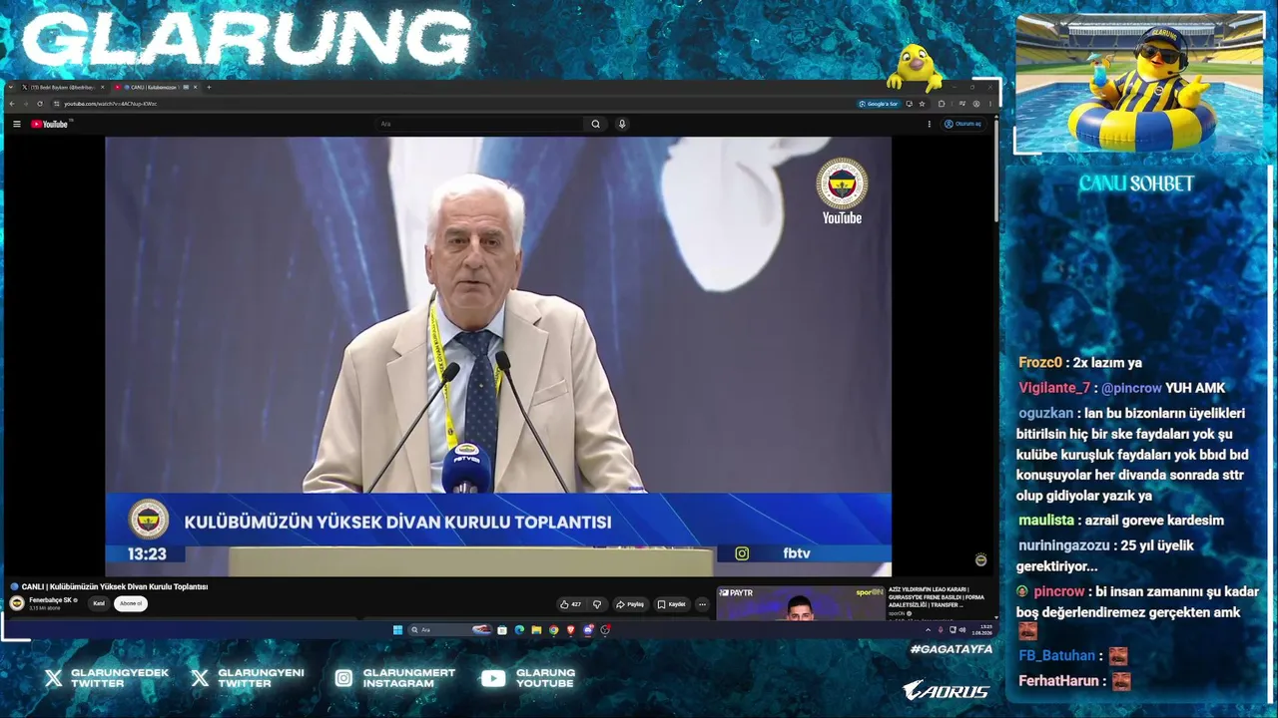Like the video with the thumbs-up button
1278x718 pixels.
tap(570, 604)
